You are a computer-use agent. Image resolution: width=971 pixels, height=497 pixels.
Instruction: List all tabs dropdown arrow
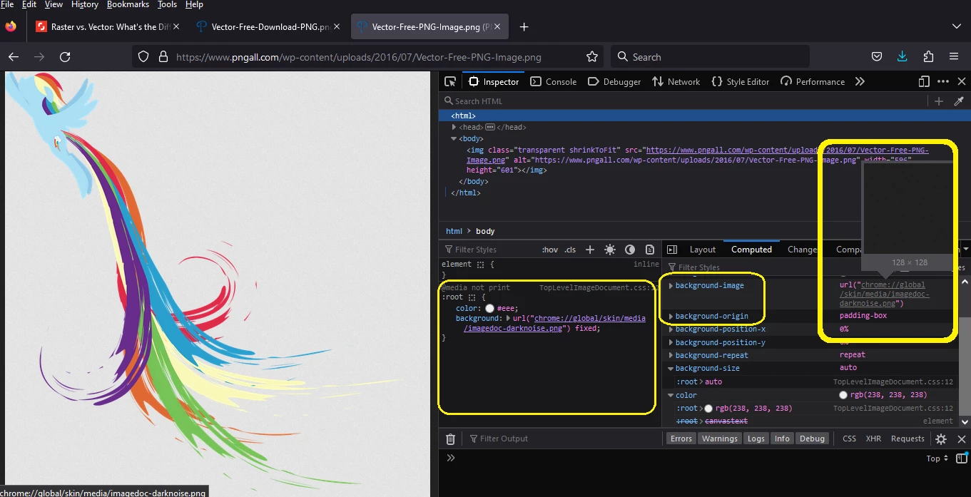957,27
